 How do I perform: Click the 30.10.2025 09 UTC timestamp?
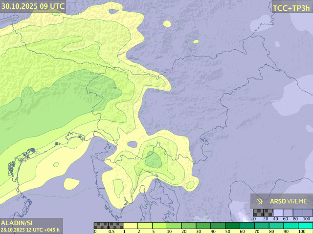[x=33, y=6]
